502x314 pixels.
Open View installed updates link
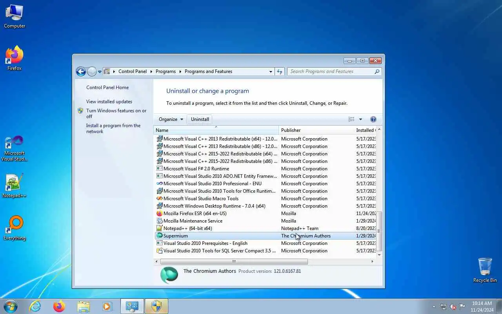109,102
